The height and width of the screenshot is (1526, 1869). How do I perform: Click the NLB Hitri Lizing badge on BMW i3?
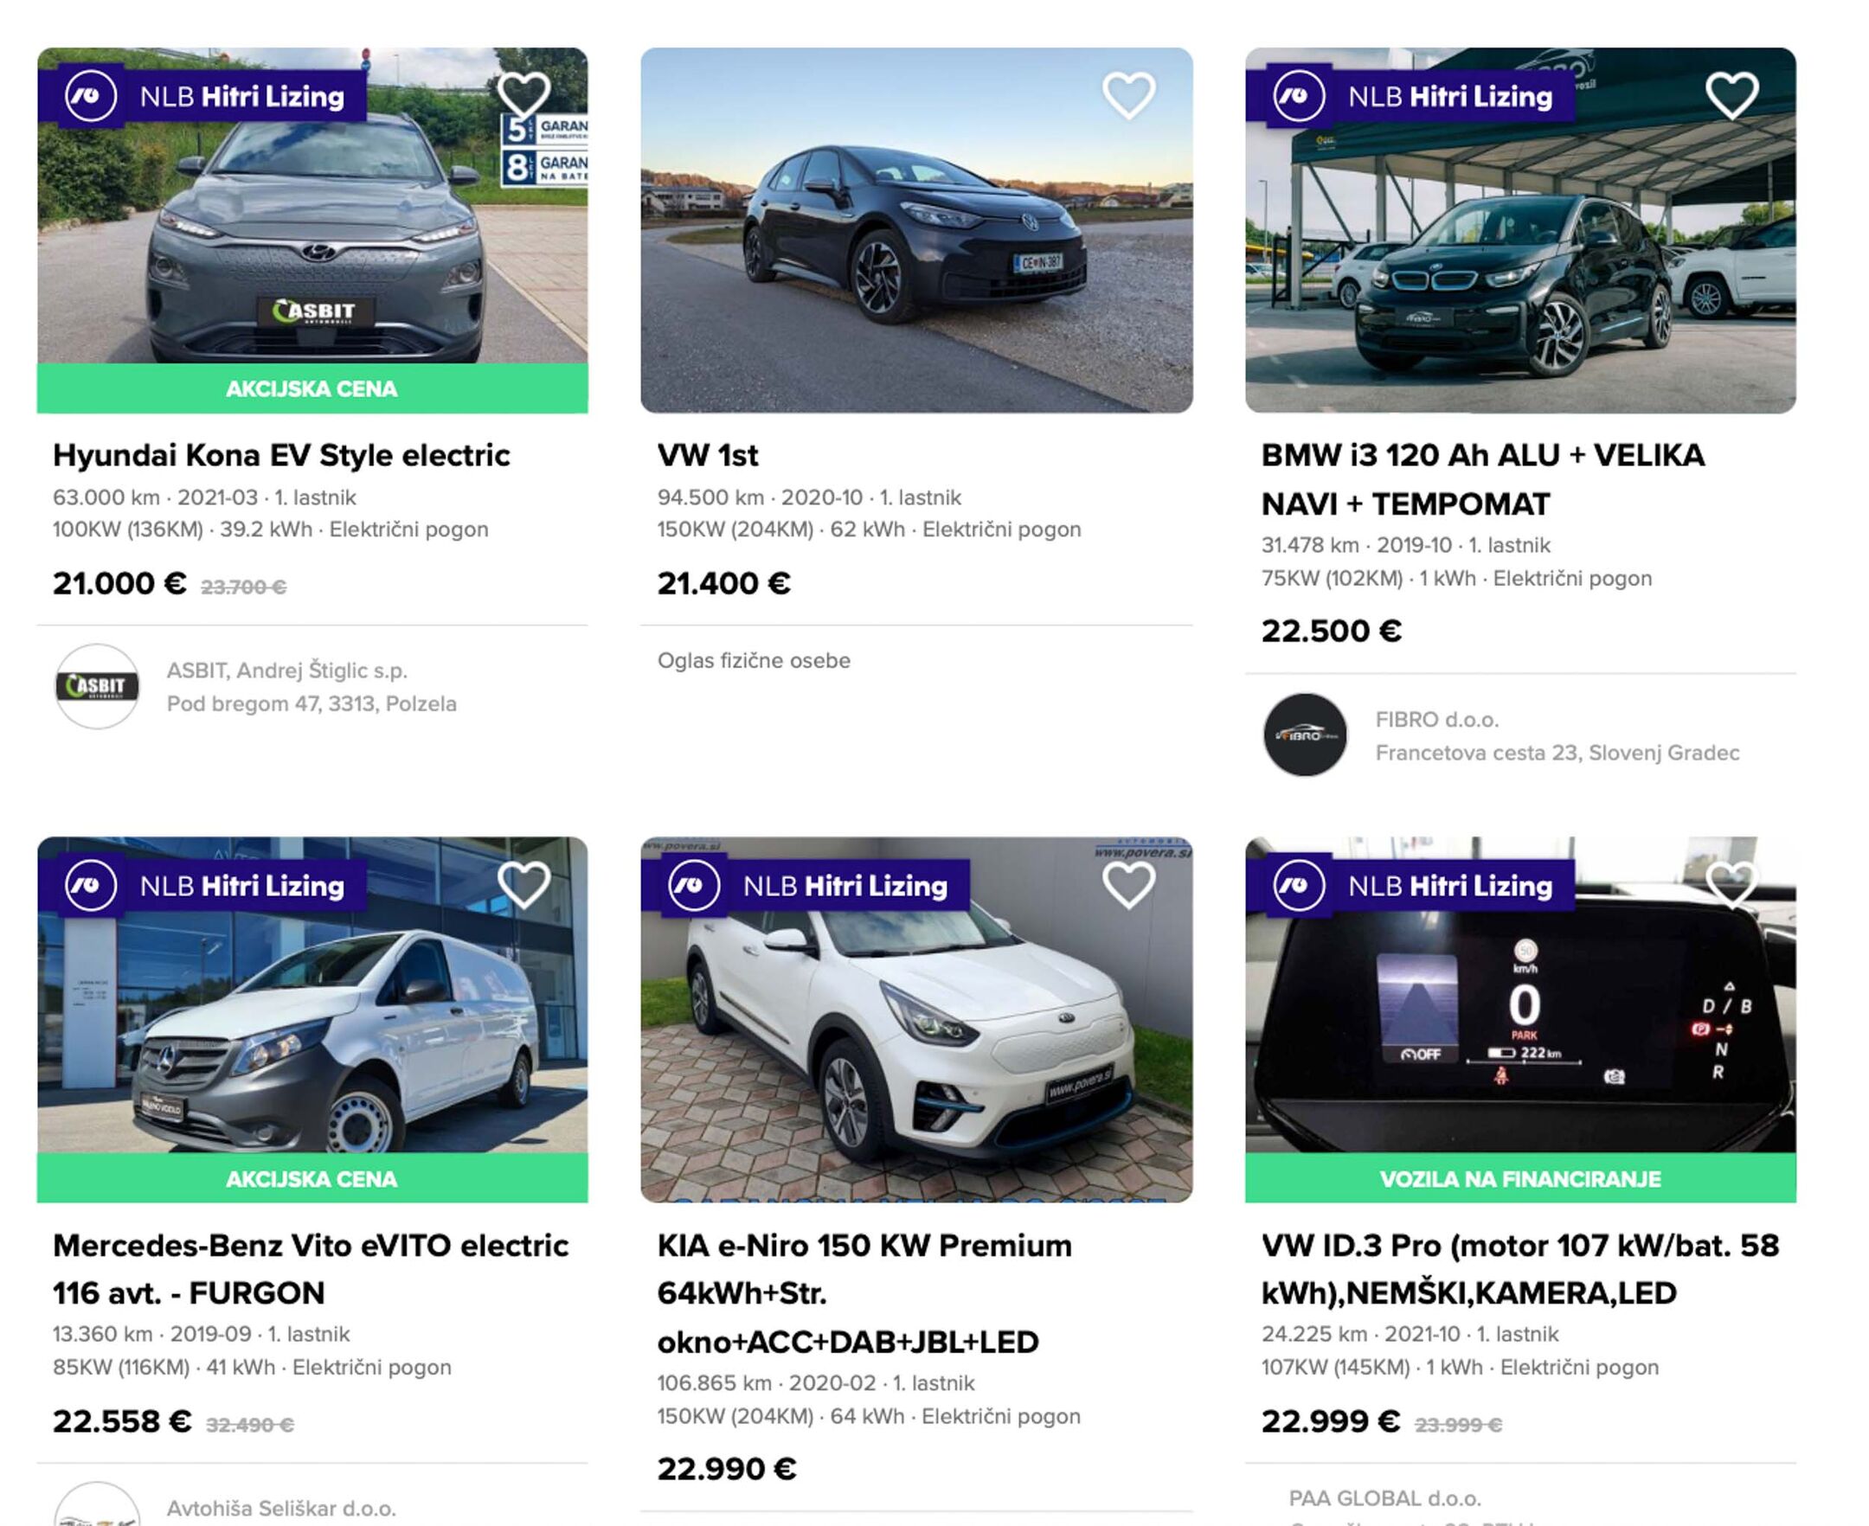pyautogui.click(x=1412, y=96)
